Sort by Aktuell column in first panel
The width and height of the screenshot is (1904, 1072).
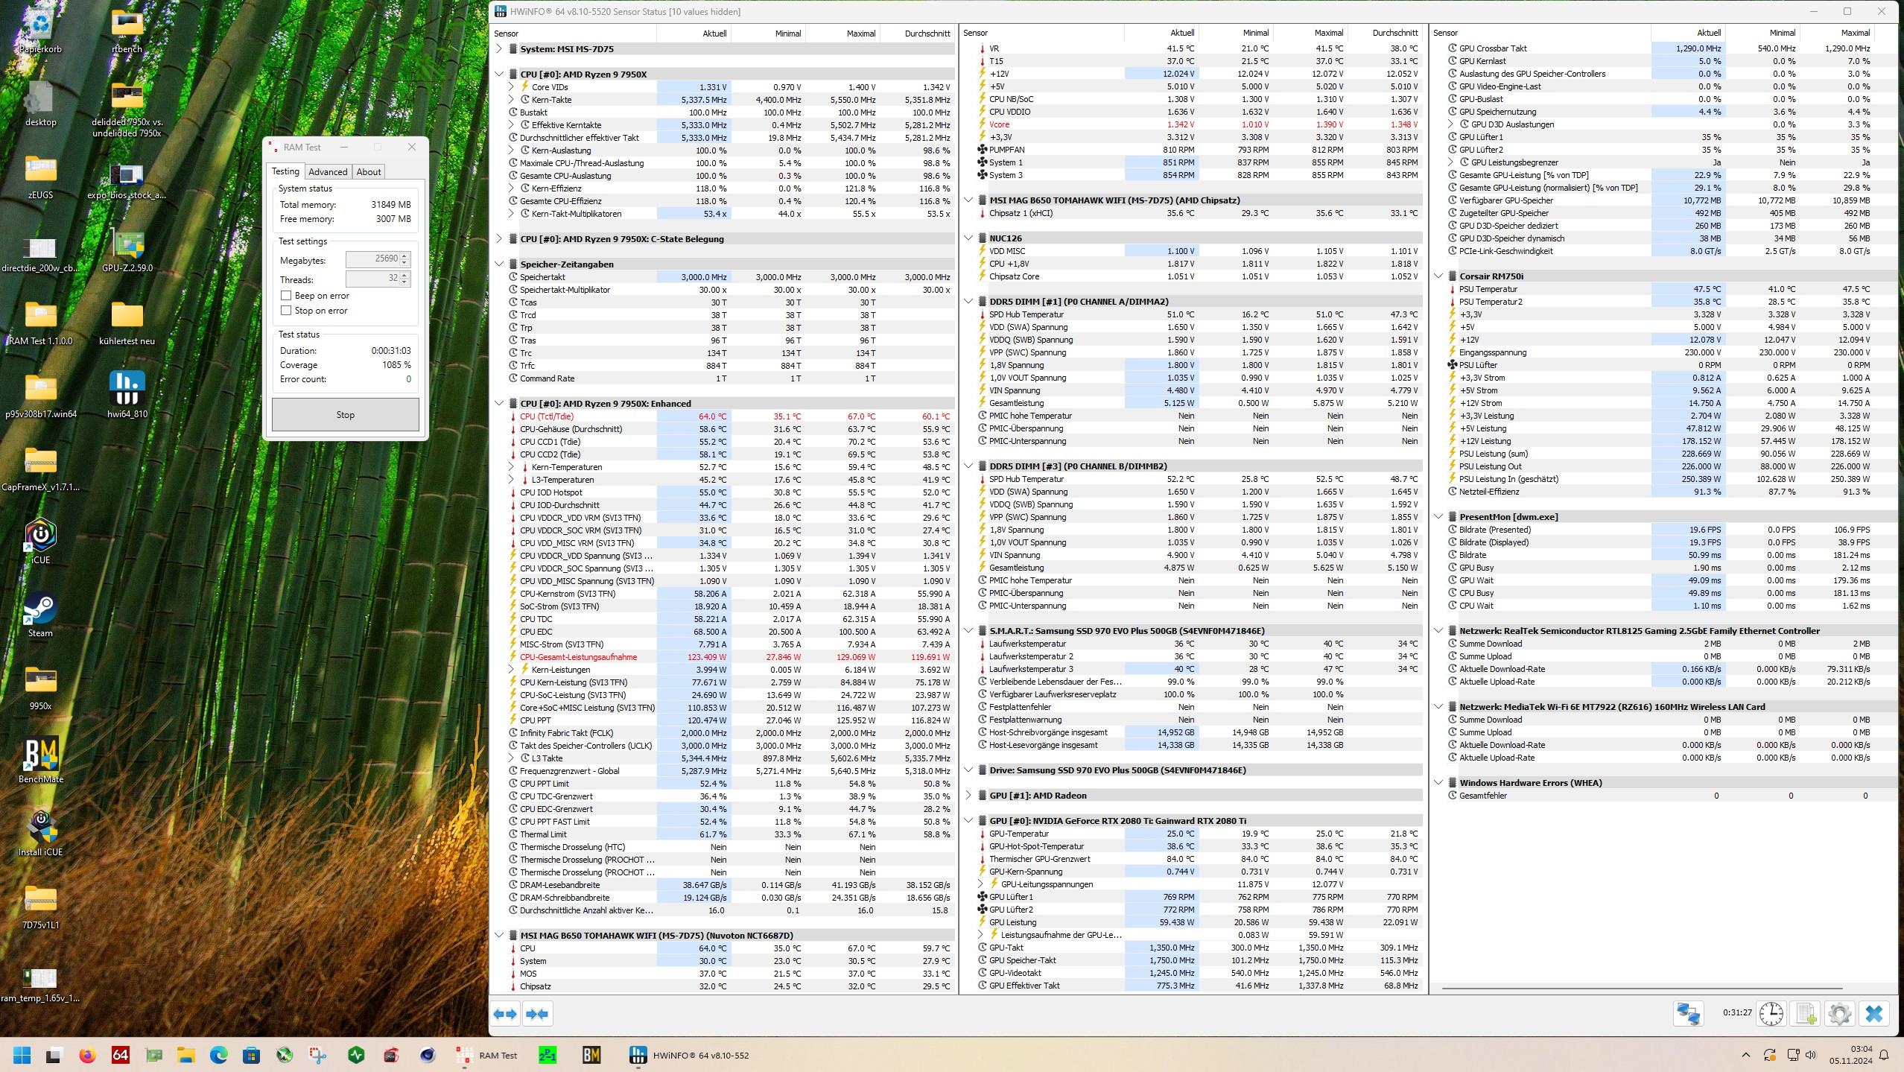pos(694,34)
